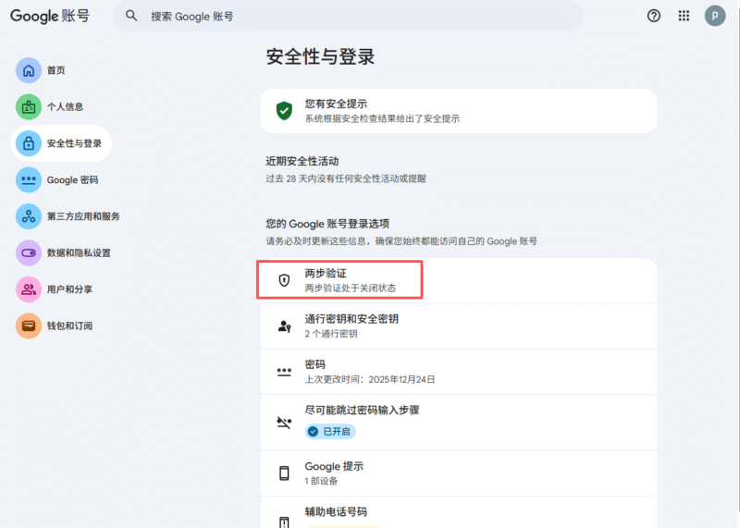Click the 安全性与登录 page title

(320, 56)
